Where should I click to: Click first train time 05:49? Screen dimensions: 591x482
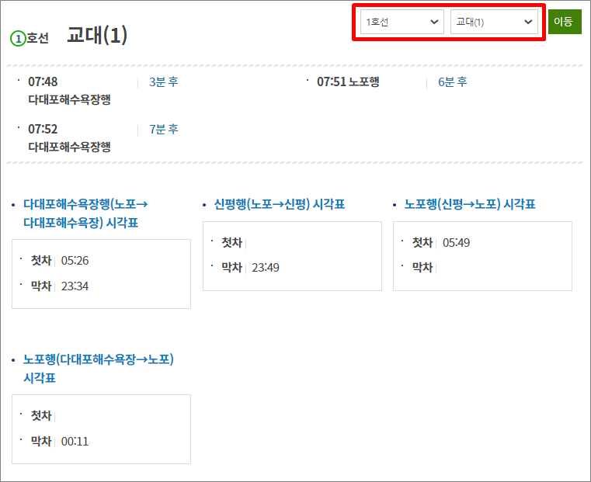point(456,242)
